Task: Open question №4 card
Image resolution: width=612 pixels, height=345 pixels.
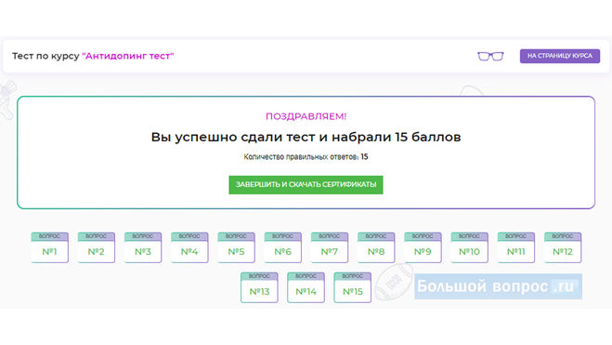Action: [189, 247]
